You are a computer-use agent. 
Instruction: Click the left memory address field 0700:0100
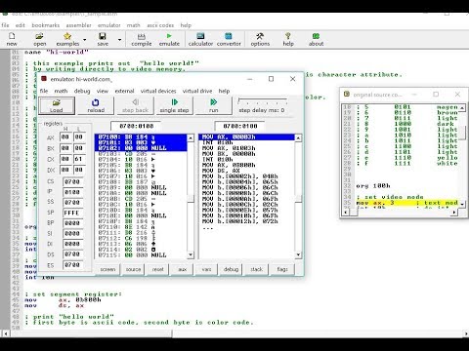(136, 126)
